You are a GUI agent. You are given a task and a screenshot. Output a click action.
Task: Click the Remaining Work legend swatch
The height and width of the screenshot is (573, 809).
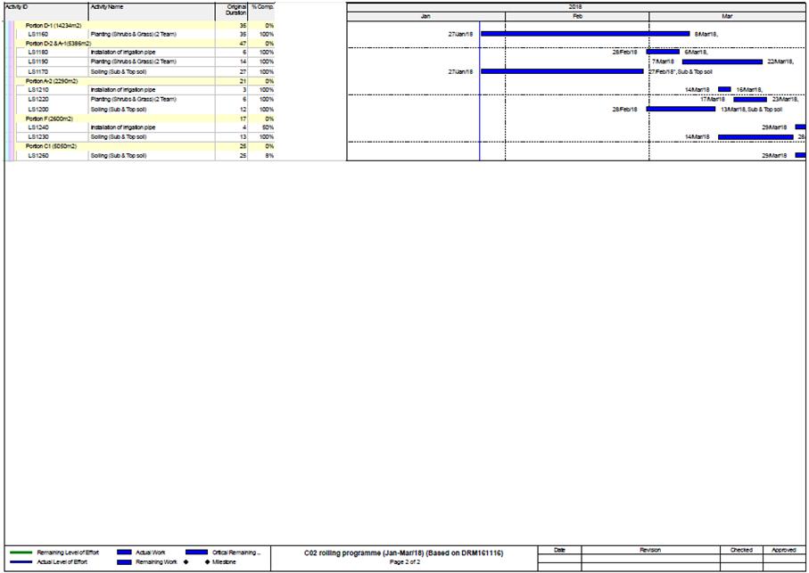tap(125, 562)
